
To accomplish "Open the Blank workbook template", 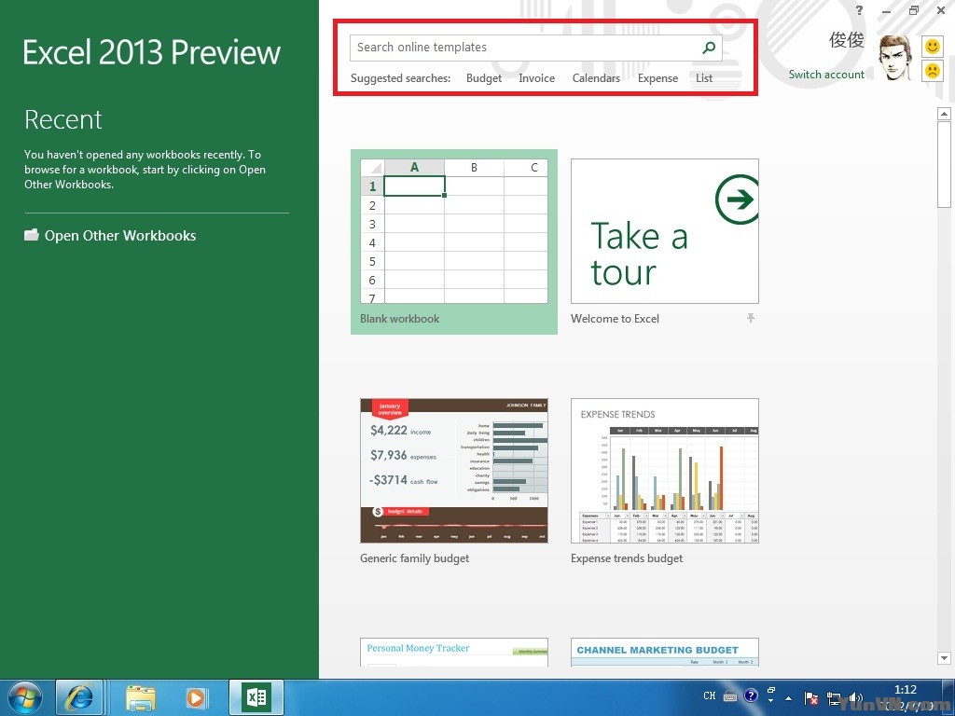I will 454,241.
